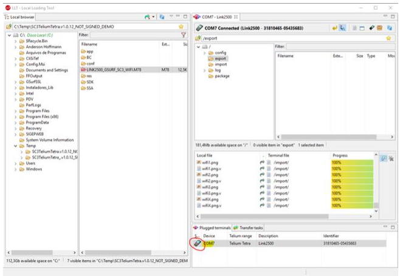Viewport: 400px width, 276px height.
Task: Click the terminal Filter input field
Action: point(340,46)
